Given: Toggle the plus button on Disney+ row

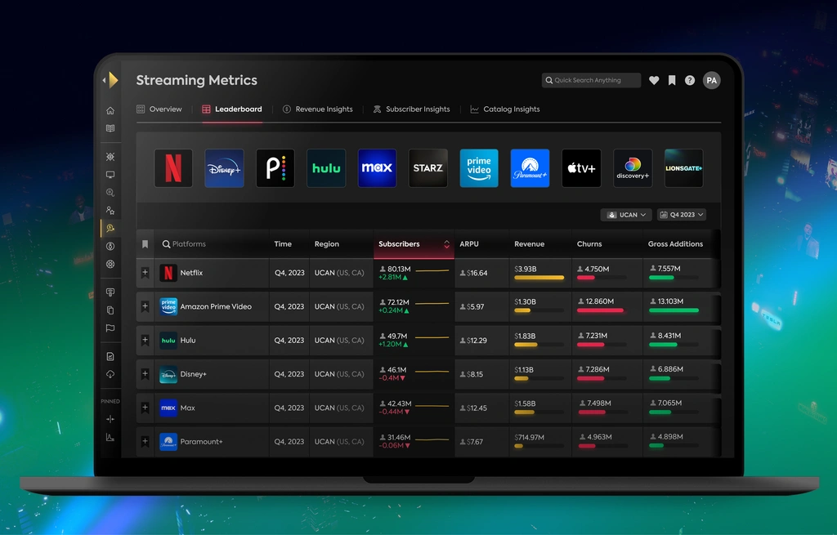Looking at the screenshot, I should tap(145, 374).
